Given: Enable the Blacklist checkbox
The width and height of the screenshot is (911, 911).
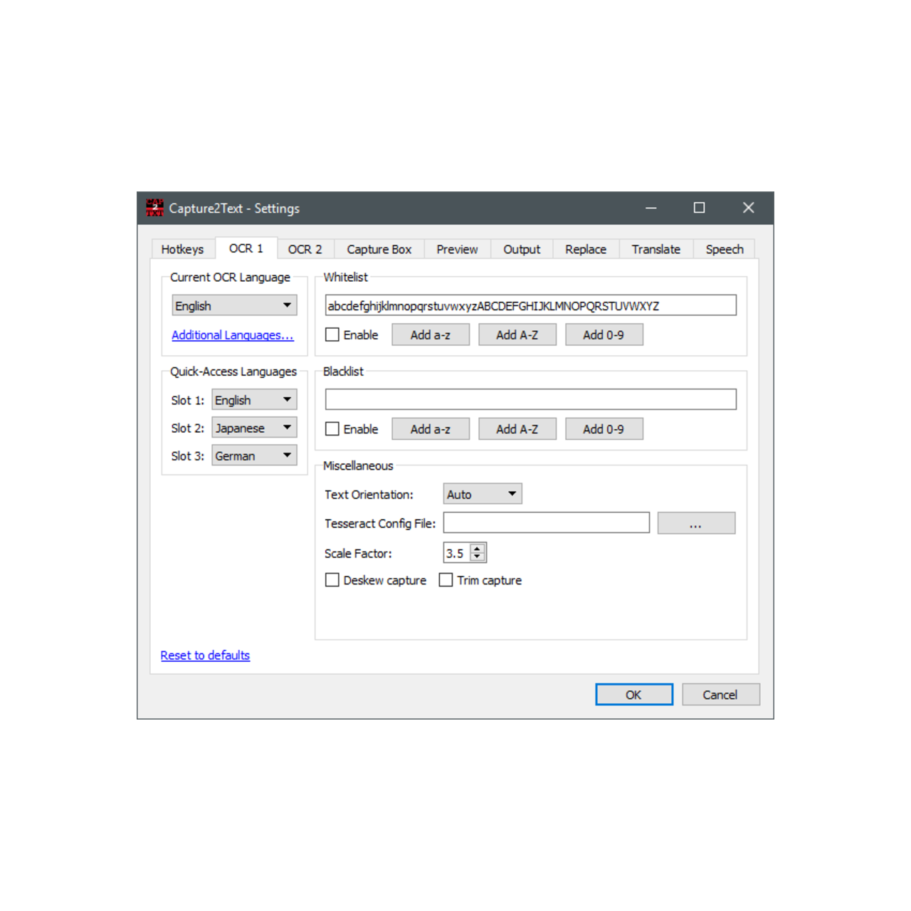Looking at the screenshot, I should [x=332, y=429].
